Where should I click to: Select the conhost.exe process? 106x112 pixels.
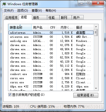pos(51,74)
